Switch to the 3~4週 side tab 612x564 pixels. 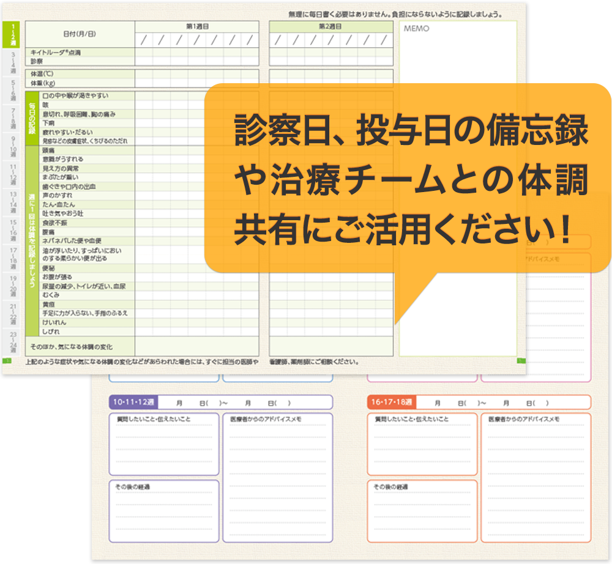coord(12,62)
